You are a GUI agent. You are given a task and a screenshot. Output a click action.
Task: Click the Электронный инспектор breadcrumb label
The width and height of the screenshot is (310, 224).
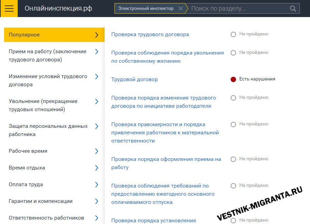coord(146,9)
